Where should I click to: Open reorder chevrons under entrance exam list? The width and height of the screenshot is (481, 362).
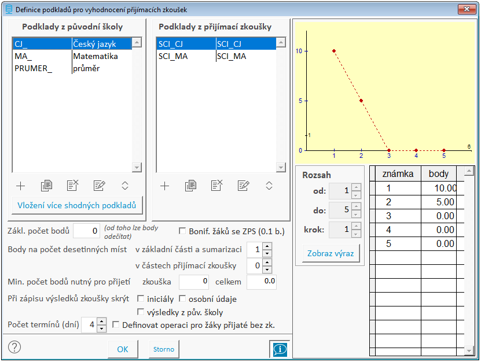[x=269, y=186]
